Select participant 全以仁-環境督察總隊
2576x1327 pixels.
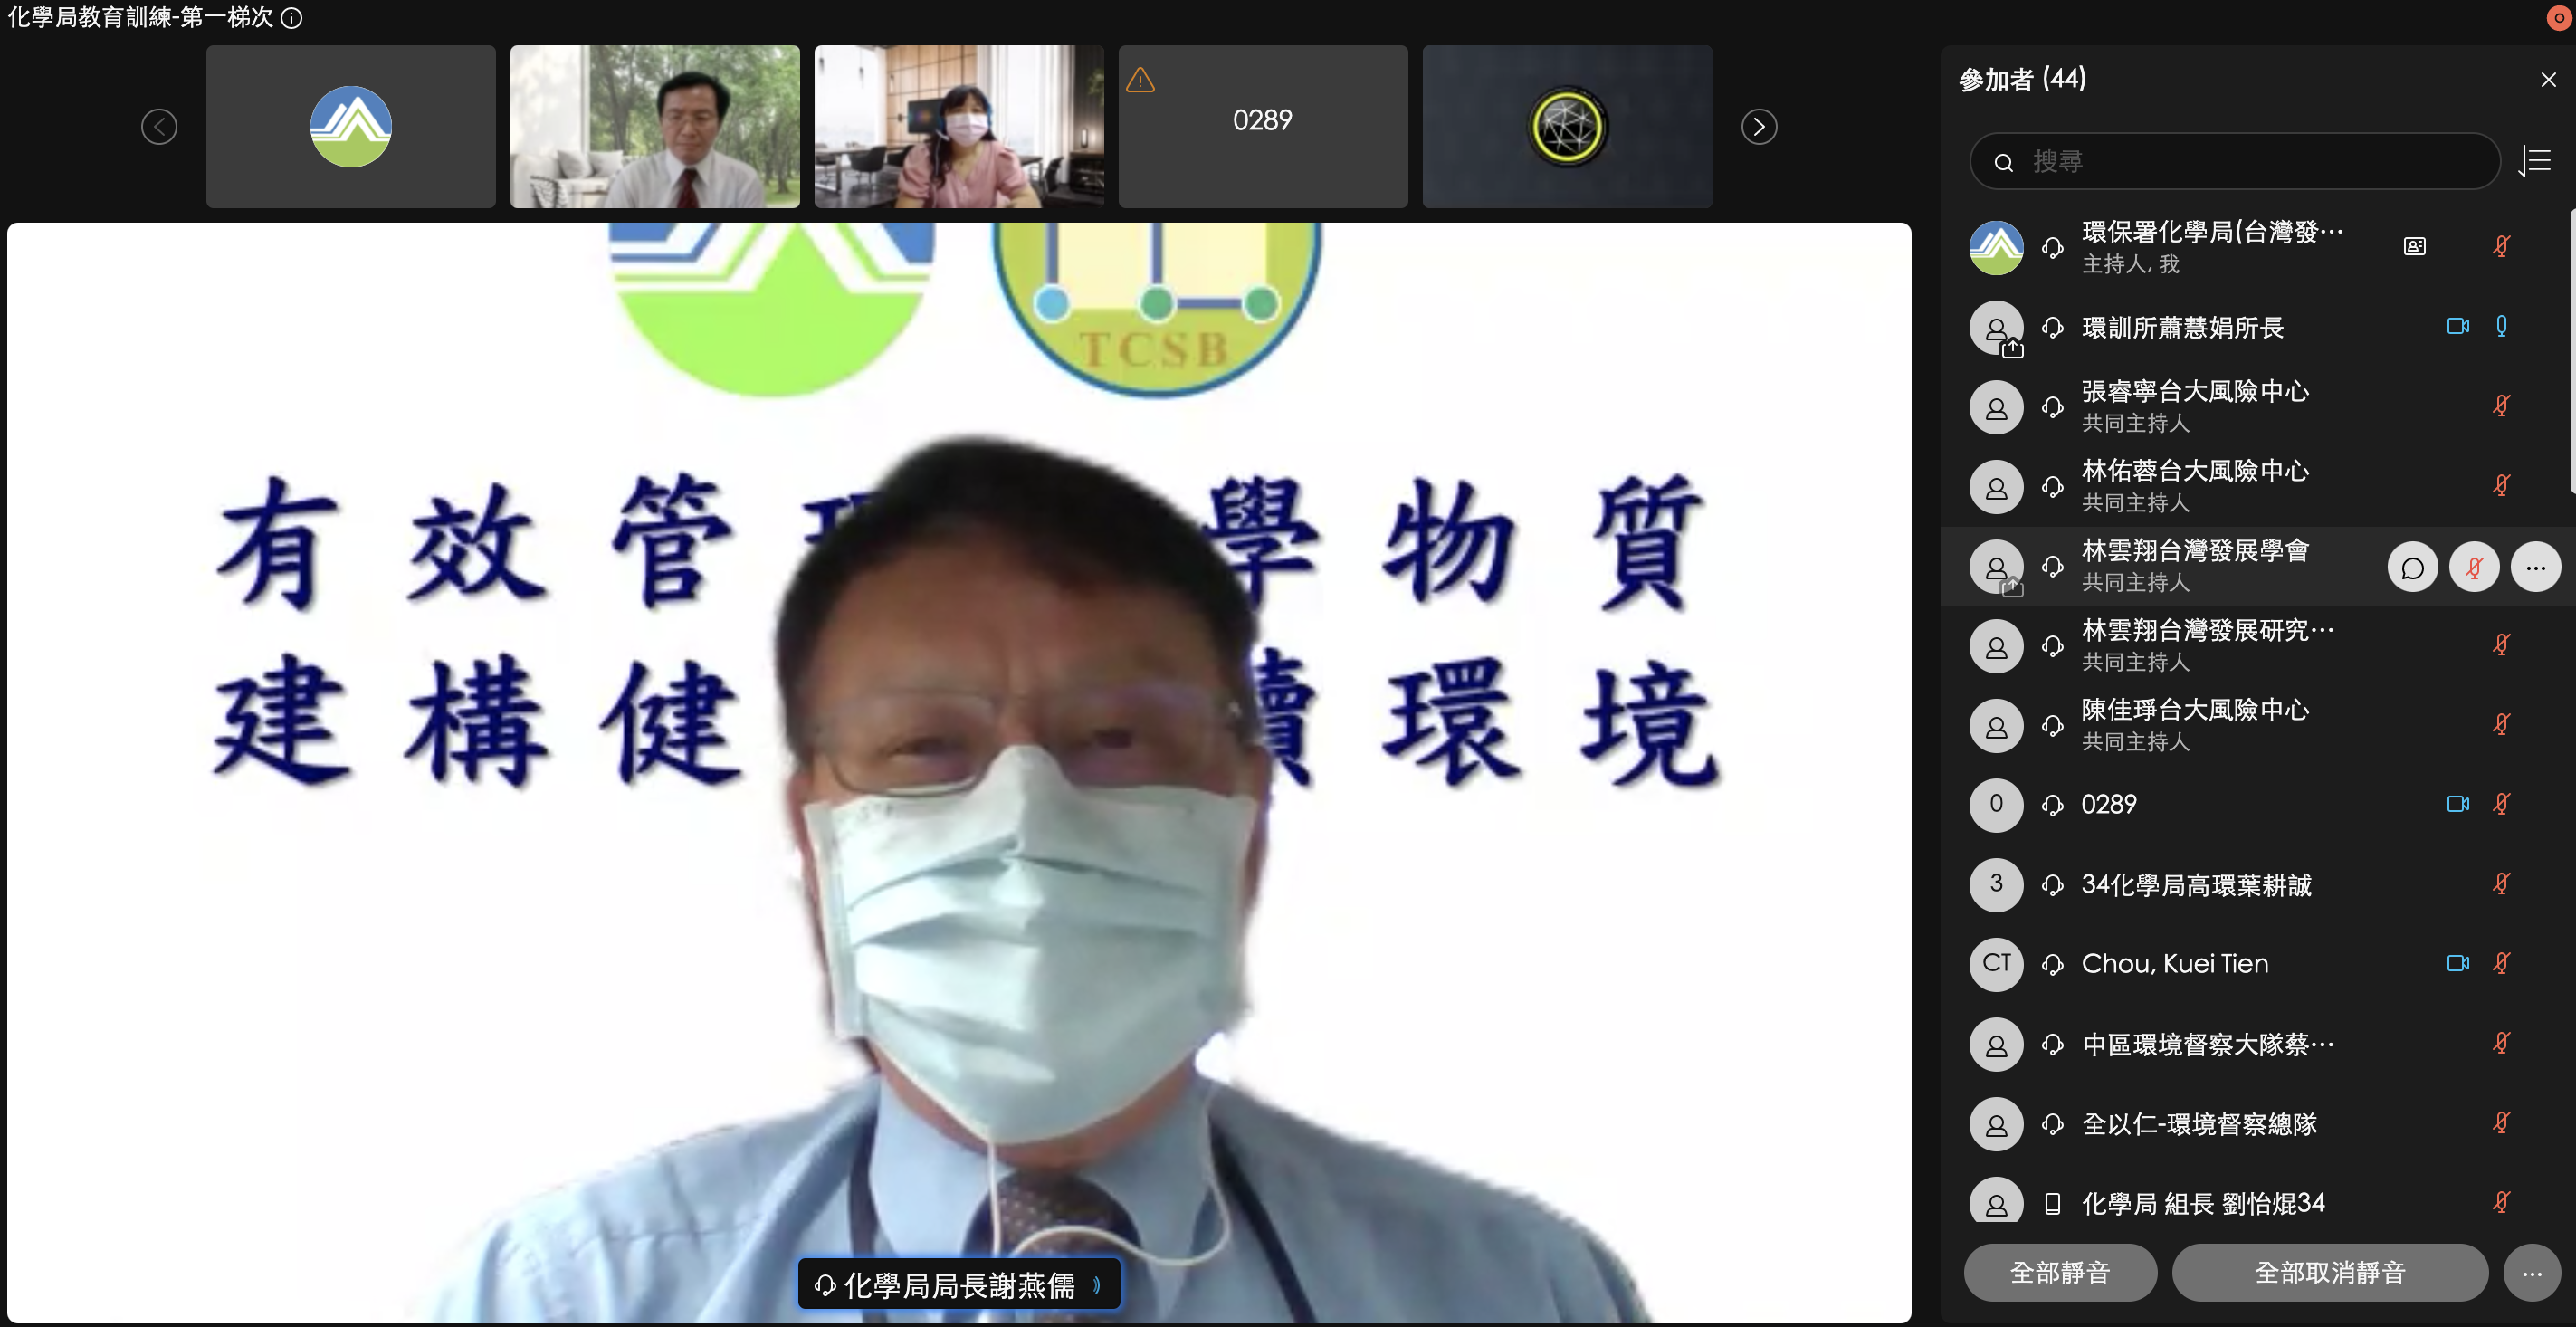2198,1124
